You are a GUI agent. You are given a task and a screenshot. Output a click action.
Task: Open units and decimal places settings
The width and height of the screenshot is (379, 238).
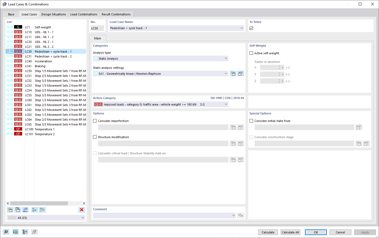pyautogui.click(x=15, y=232)
